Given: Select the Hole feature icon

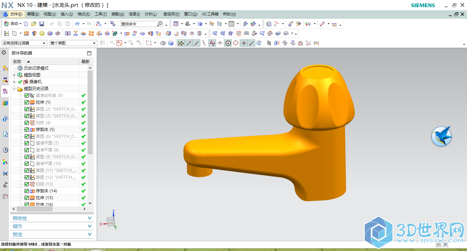Looking at the screenshot, I should 50,33.
